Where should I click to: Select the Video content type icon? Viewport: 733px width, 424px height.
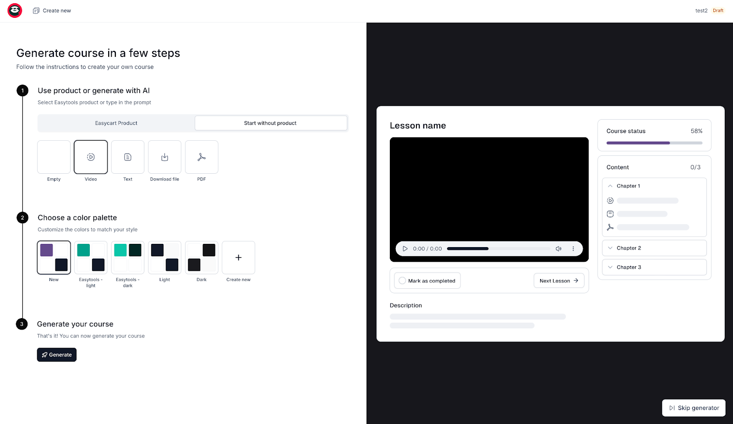pos(91,157)
